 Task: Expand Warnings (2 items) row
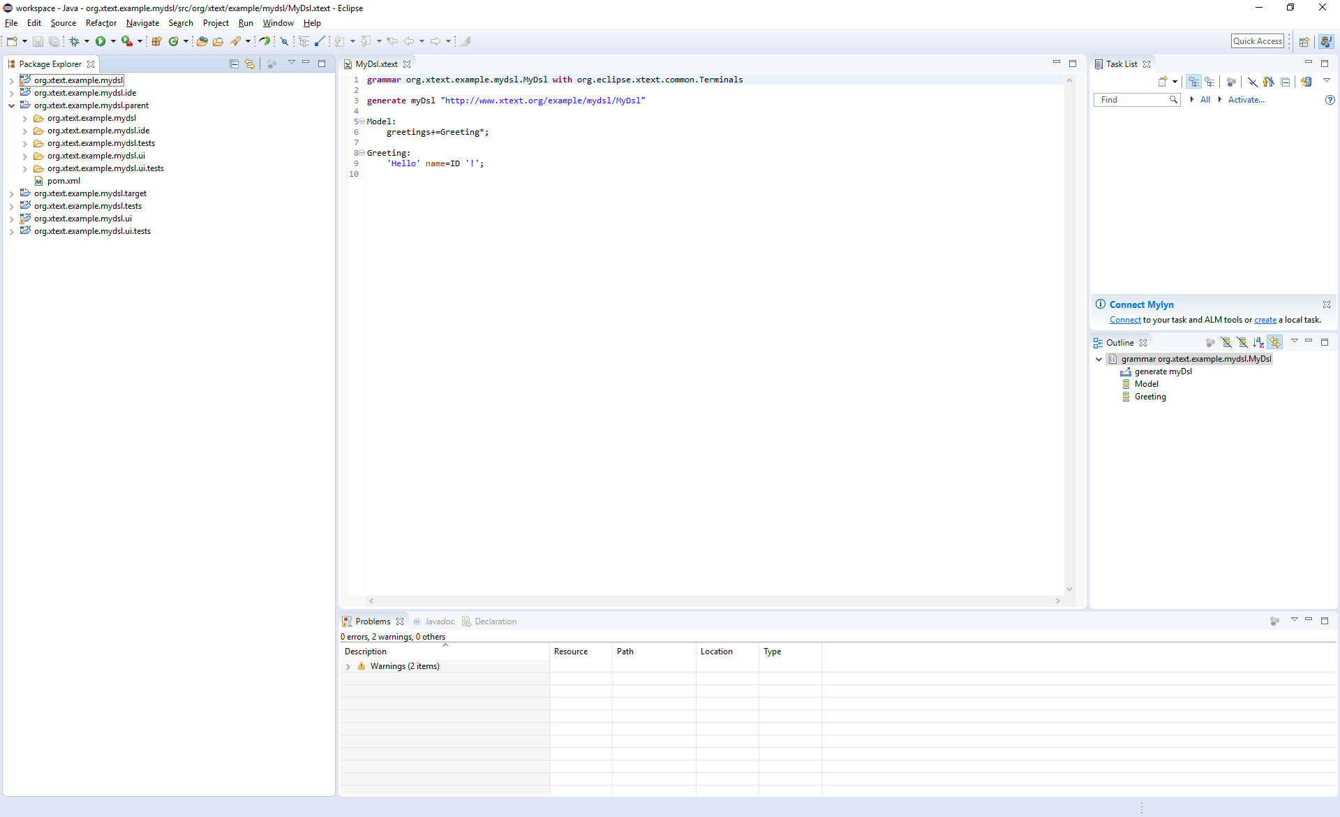click(348, 667)
